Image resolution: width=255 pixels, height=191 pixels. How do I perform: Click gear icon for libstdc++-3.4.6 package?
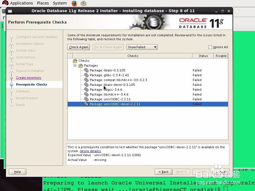point(86,94)
